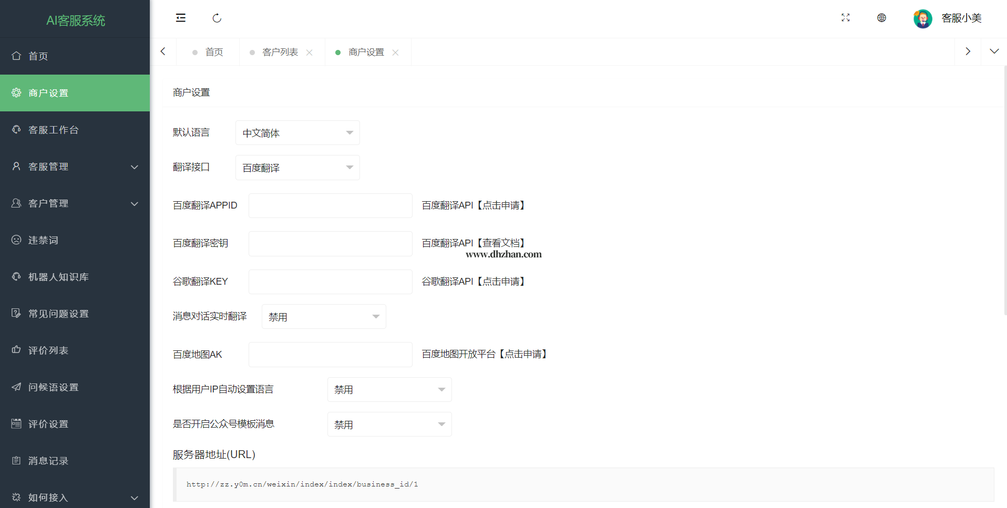Focus the 百度翻译APPID input field
This screenshot has width=1007, height=508.
(x=330, y=206)
